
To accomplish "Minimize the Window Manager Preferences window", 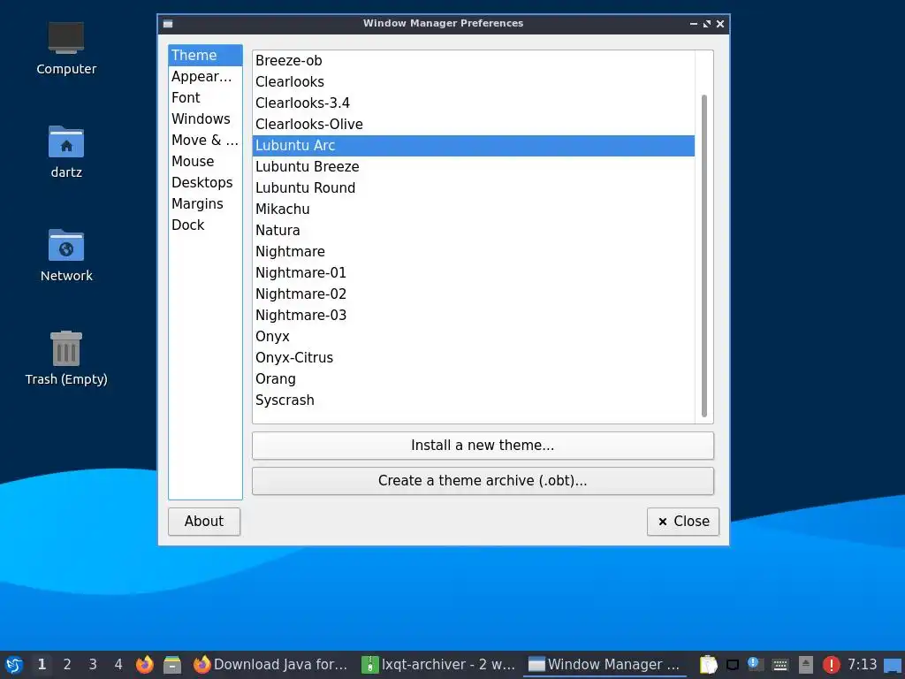I will (694, 24).
